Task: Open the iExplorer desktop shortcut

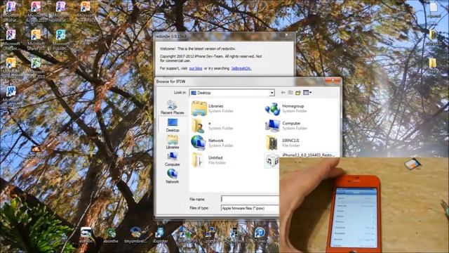Action: click(x=160, y=235)
